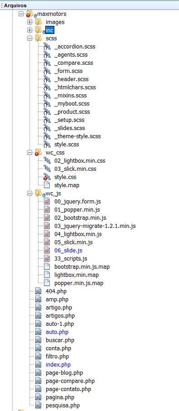Select 01_popper.min.js file
The image size is (179, 411).
click(x=77, y=209)
